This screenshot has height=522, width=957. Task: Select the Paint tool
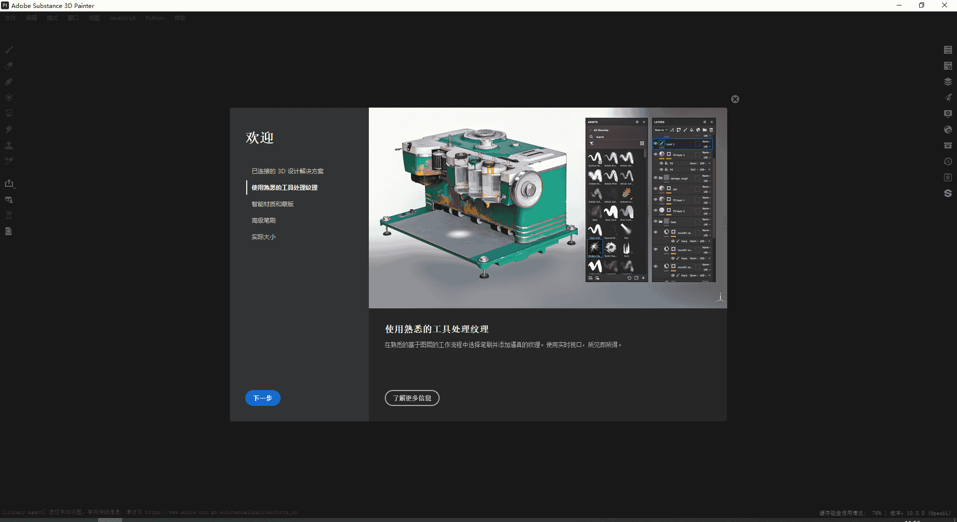[x=9, y=50]
